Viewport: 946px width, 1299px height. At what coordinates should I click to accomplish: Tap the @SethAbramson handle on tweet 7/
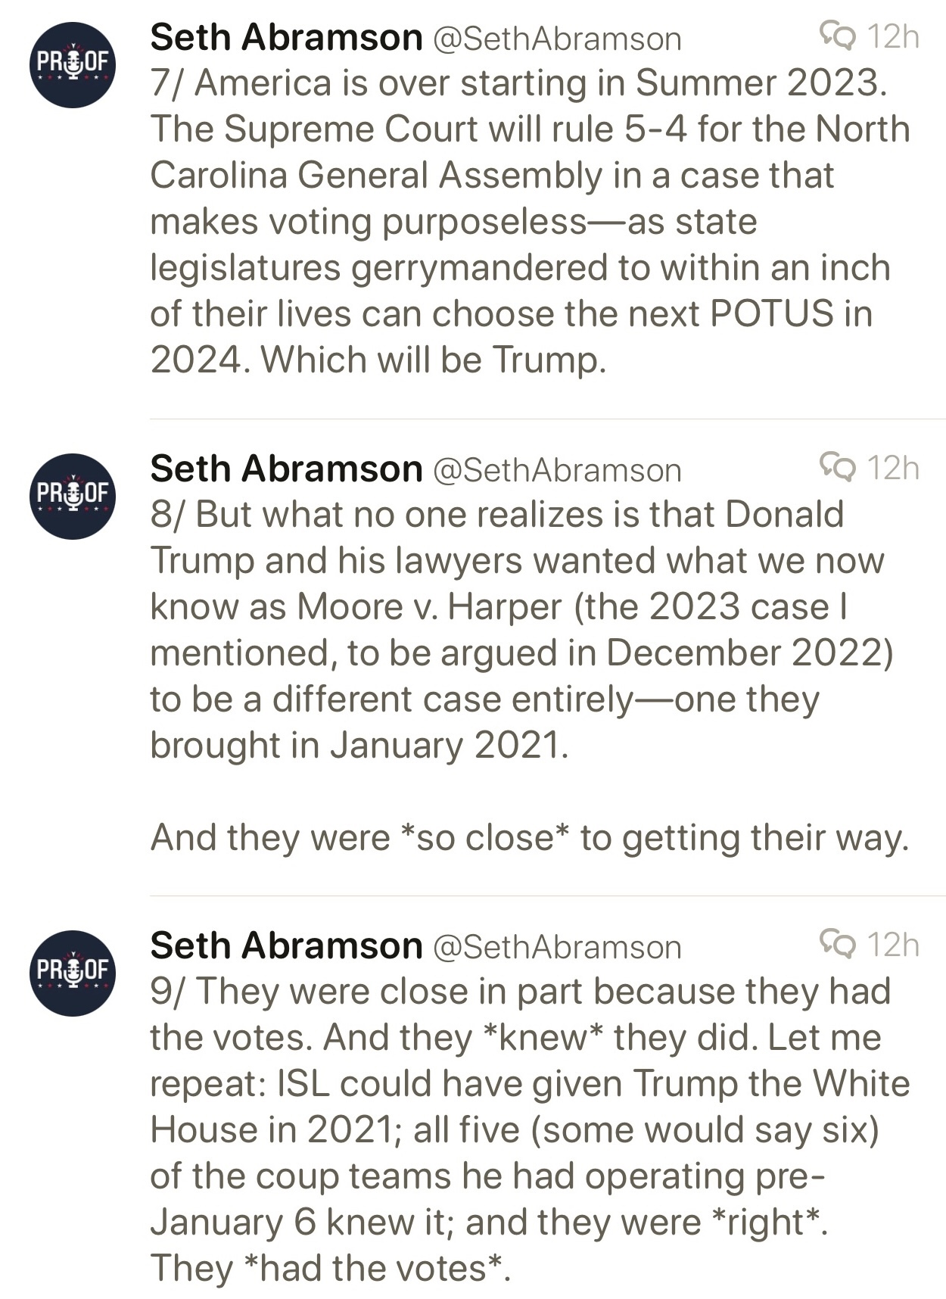coord(557,39)
